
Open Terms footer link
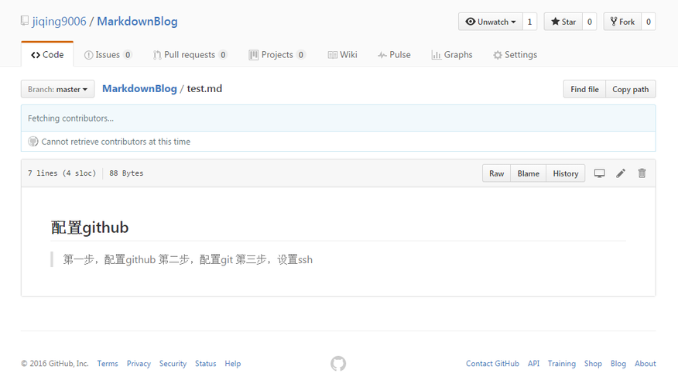(x=108, y=364)
